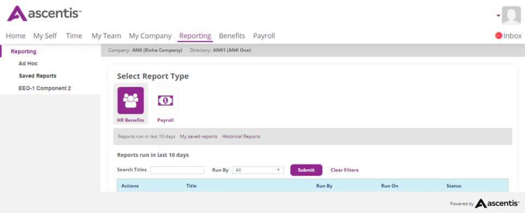Open the Time tab
Viewport: 525px width, 213px height.
click(x=74, y=36)
